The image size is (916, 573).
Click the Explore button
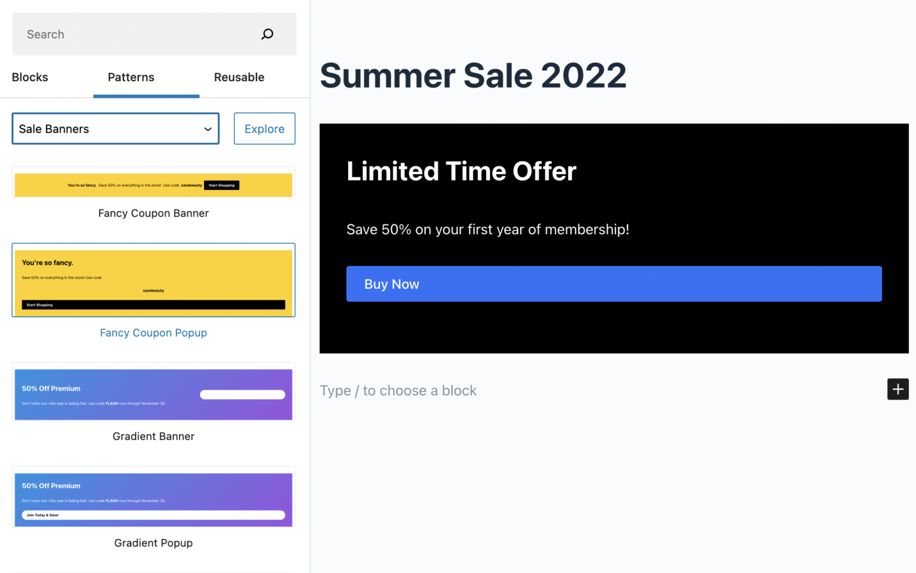point(264,129)
